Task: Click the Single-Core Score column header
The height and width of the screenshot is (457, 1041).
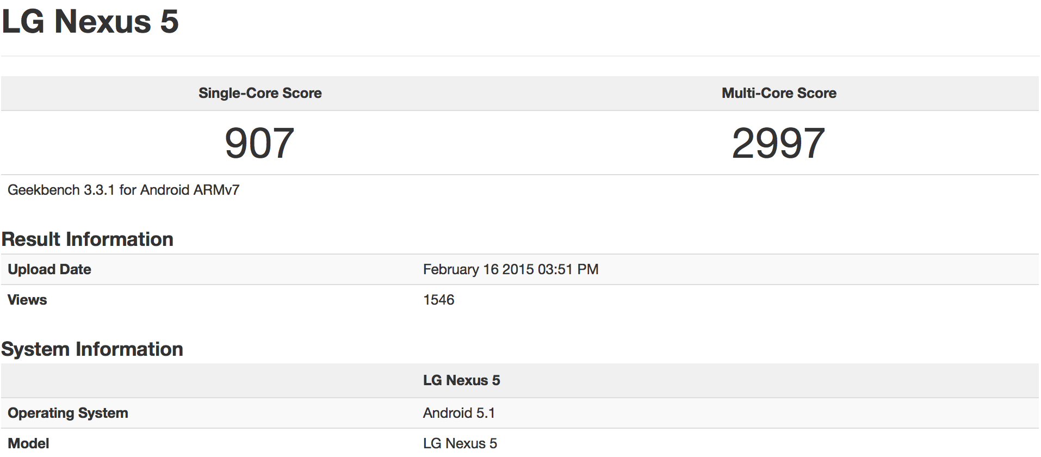Action: coord(260,93)
